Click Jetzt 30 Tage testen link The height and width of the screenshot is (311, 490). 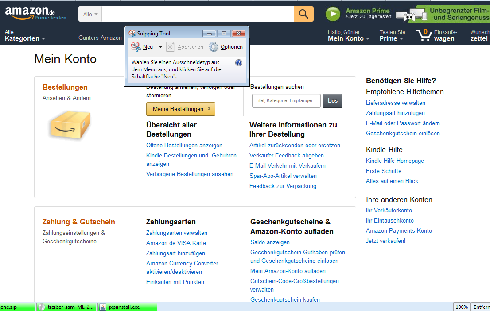[369, 16]
